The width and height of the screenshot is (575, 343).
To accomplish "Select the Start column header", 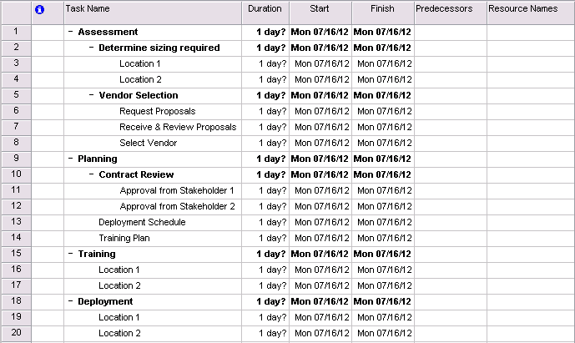I will [320, 9].
